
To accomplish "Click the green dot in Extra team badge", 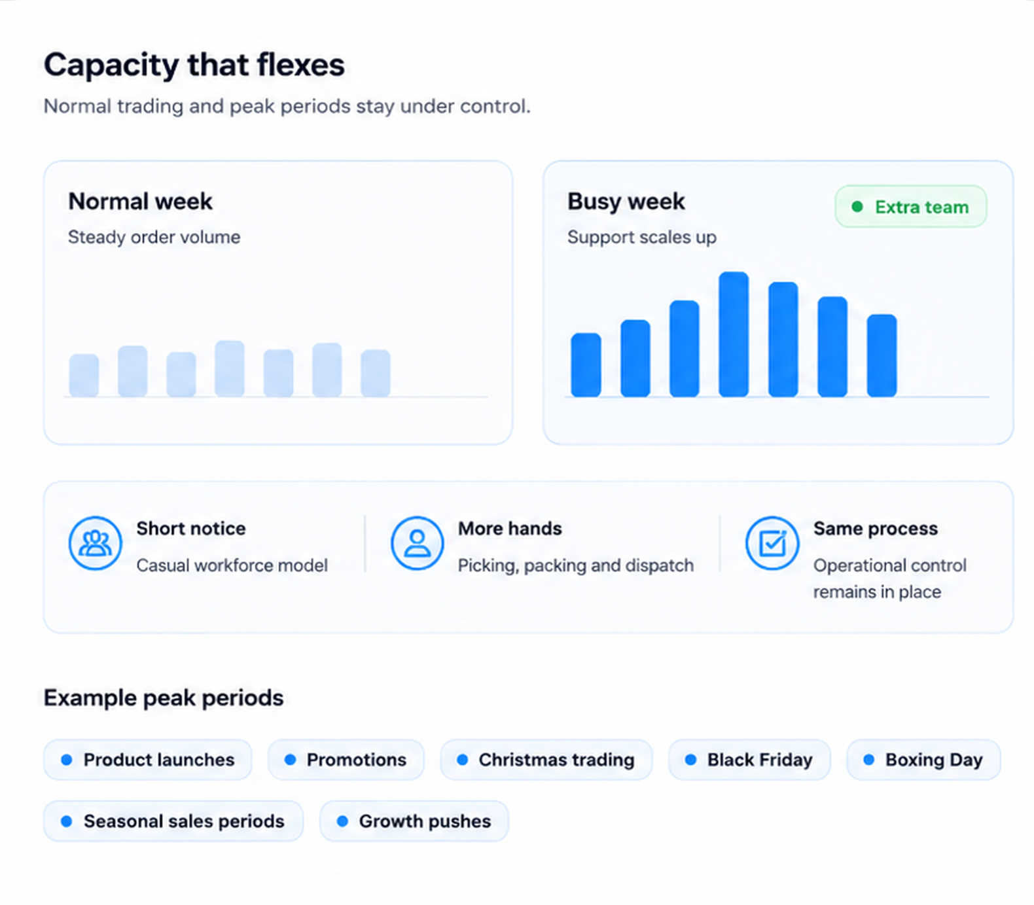I will coord(857,207).
